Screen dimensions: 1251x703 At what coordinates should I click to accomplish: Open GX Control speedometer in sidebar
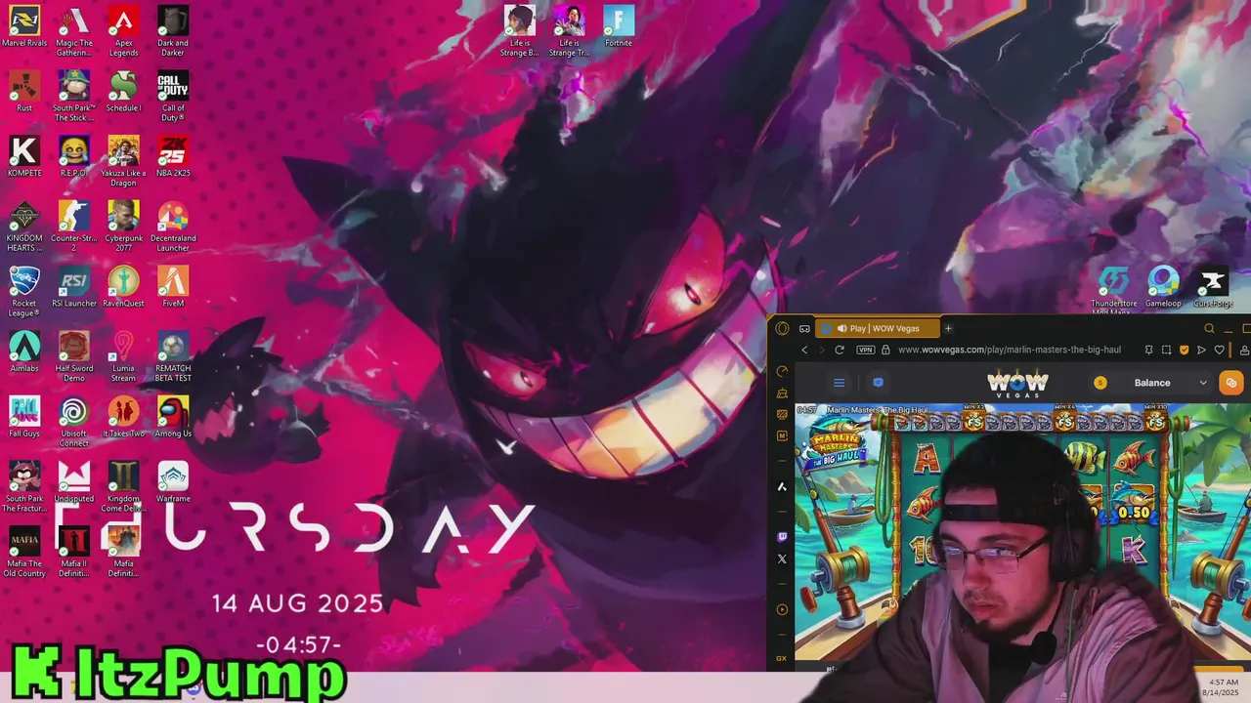coord(782,371)
